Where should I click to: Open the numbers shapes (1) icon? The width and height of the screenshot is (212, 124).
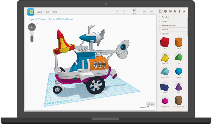pos(179,11)
